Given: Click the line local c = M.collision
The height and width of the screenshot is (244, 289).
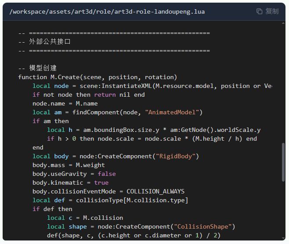Looking at the screenshot, I should (85, 218).
